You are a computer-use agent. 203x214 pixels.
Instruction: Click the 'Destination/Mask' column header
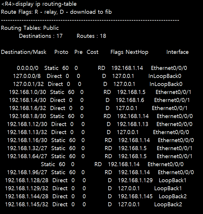pyautogui.click(x=24, y=52)
